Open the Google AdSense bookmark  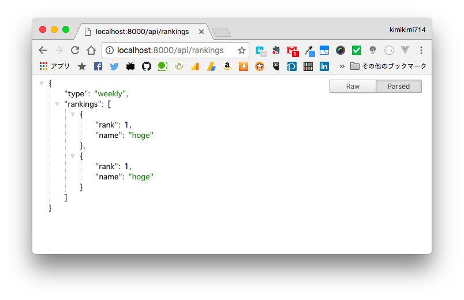[x=211, y=66]
